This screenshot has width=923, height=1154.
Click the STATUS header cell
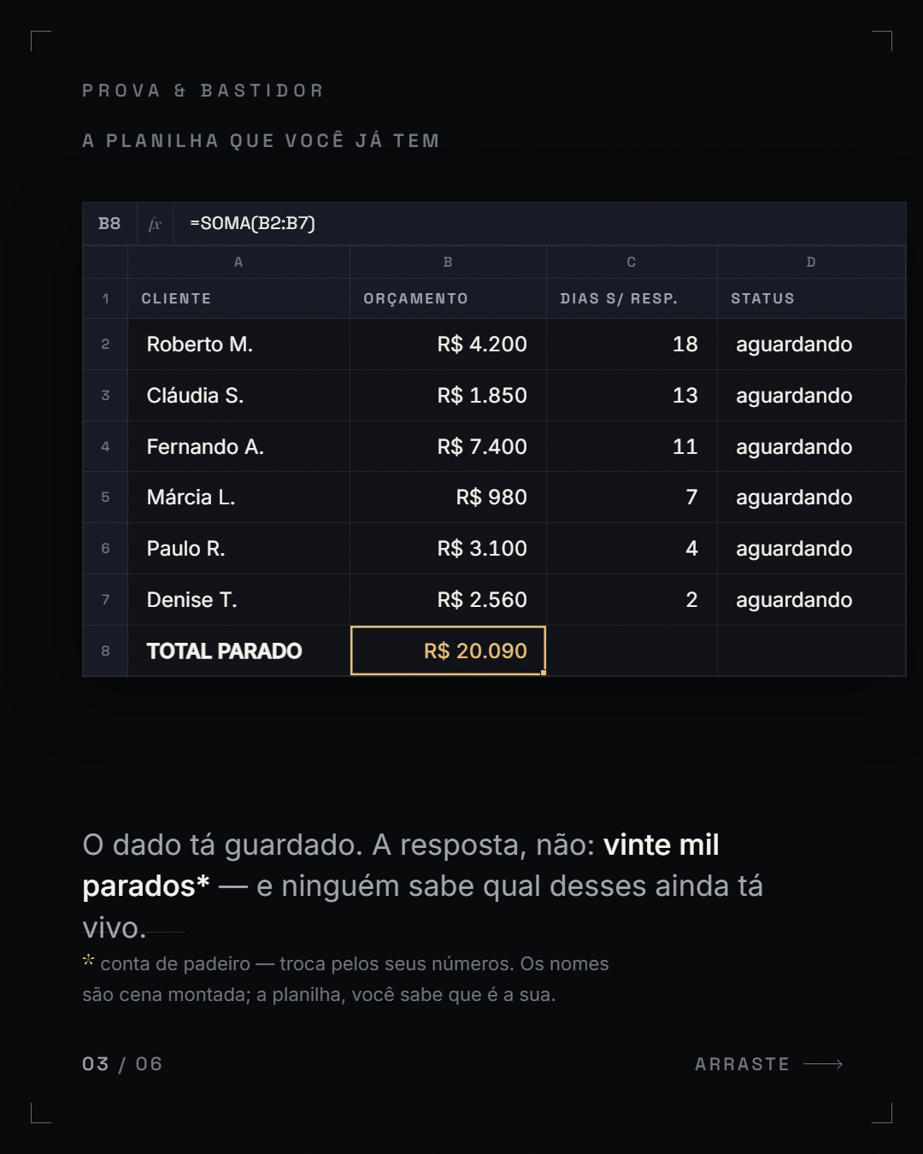(811, 298)
